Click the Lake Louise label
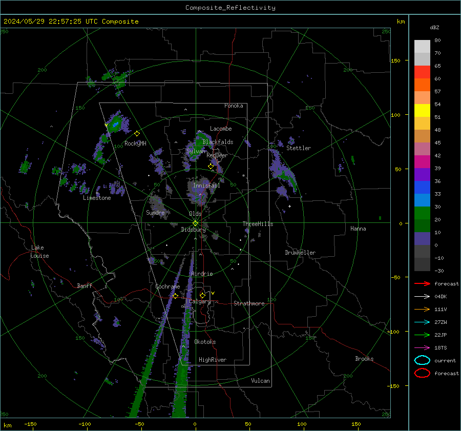The height and width of the screenshot is (431, 461). click(x=39, y=252)
